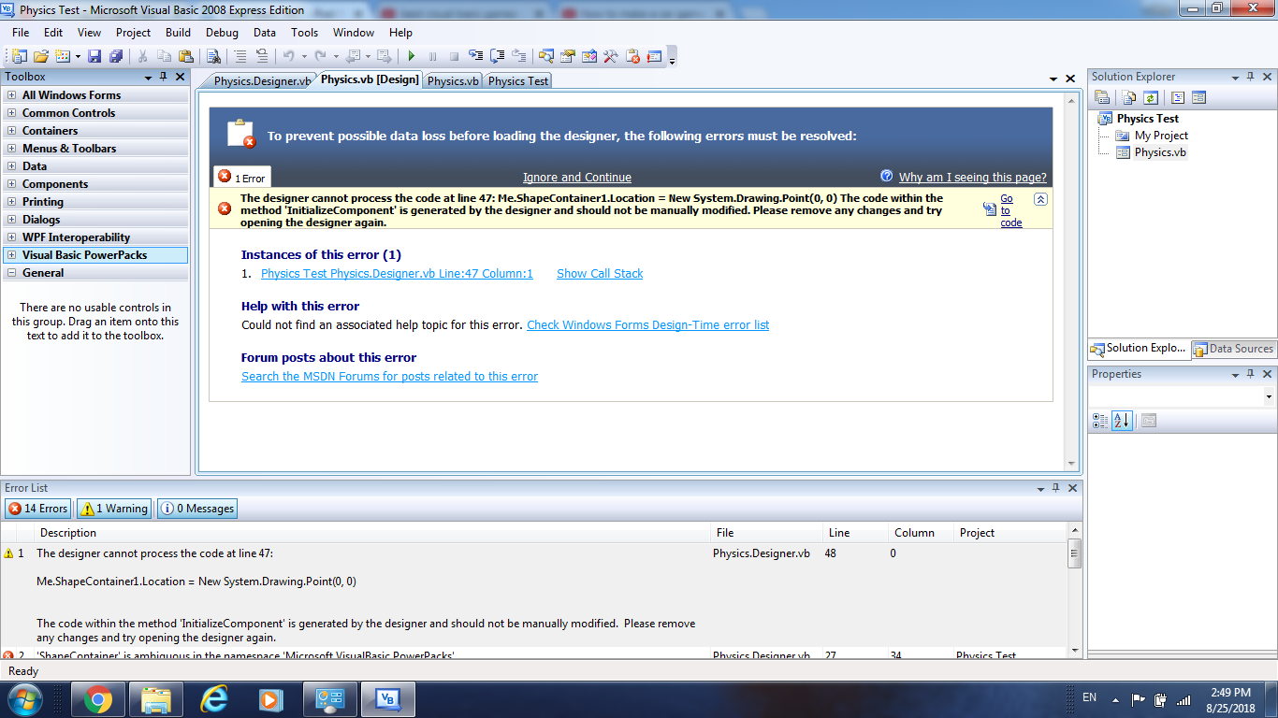
Task: Switch to the Data Sources tab
Action: tap(1233, 349)
